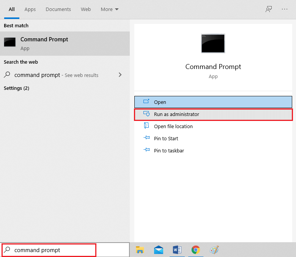The image size is (296, 257).
Task: Open the three-dot options menu
Action: click(x=285, y=9)
